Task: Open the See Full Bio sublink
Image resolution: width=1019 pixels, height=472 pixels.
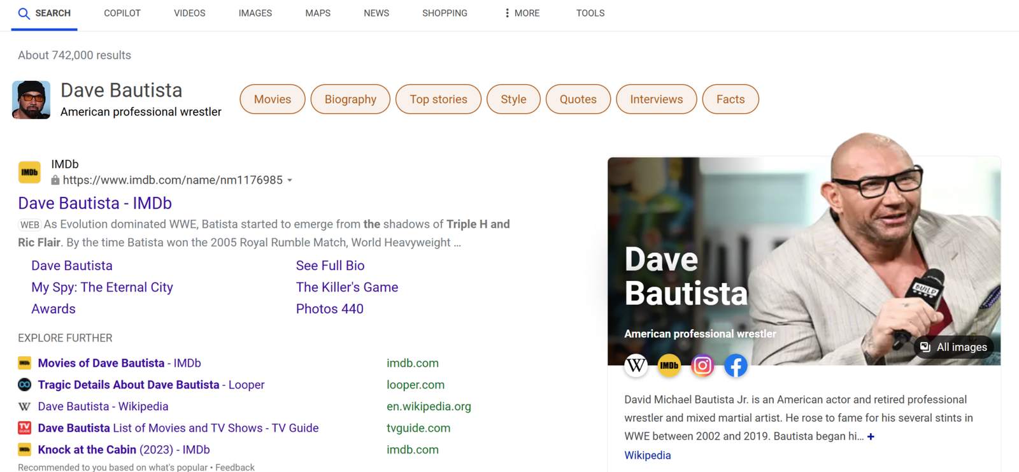Action: 330,266
